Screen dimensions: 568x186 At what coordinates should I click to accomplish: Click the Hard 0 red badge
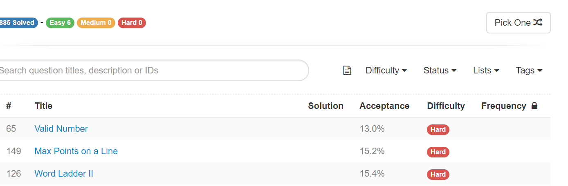point(132,23)
